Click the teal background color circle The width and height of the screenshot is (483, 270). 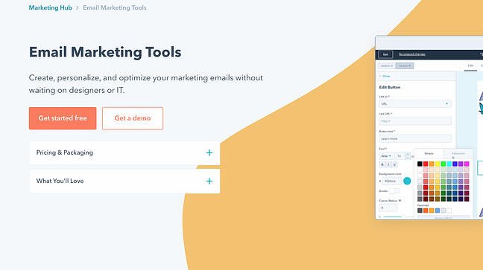point(407,181)
